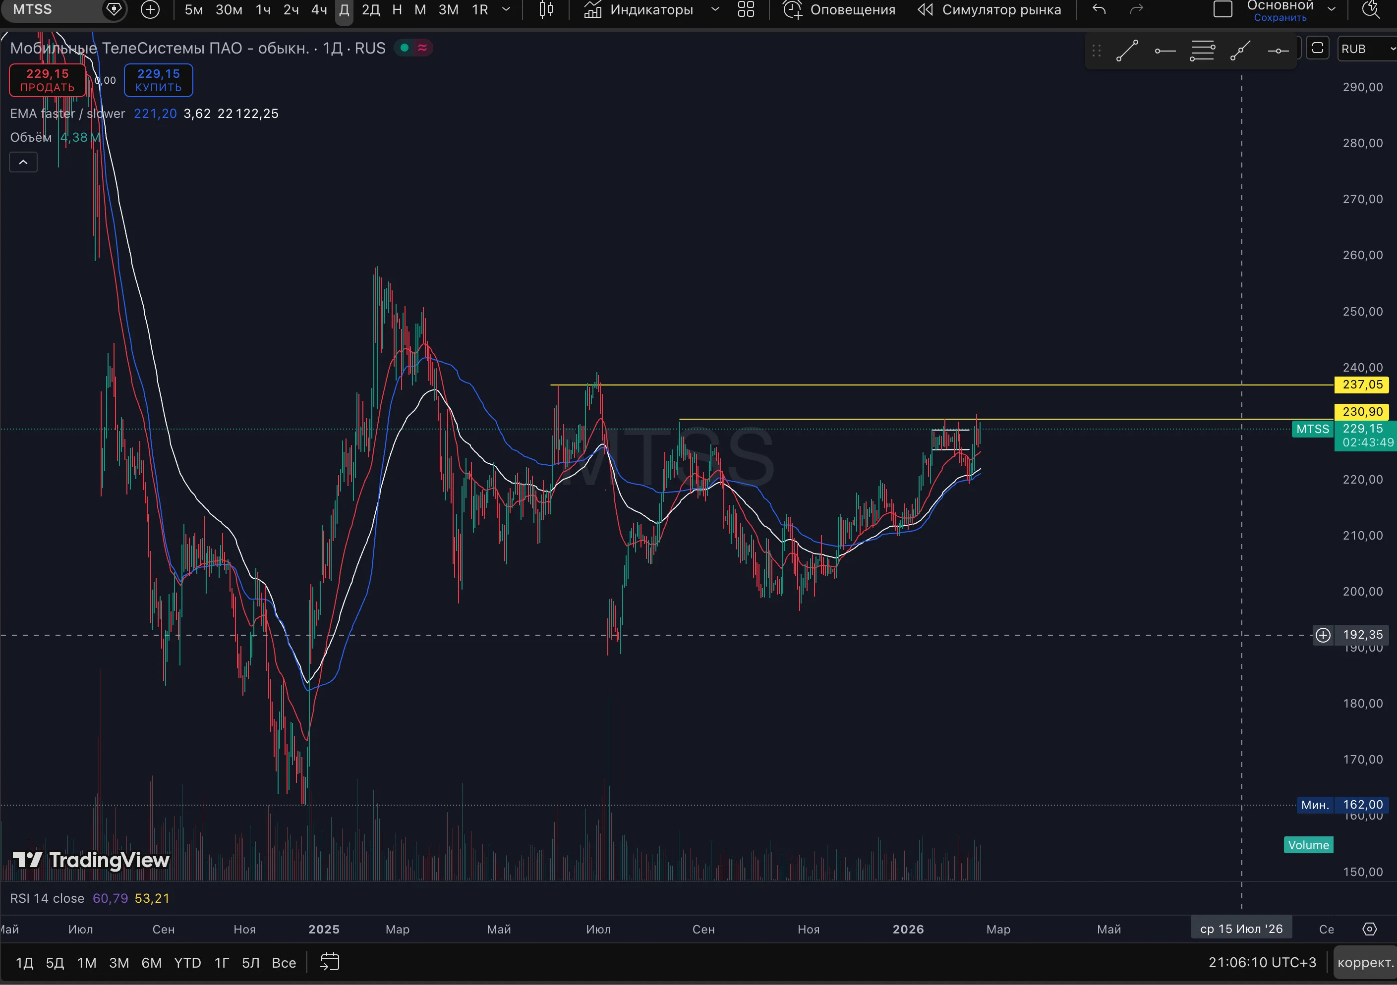Viewport: 1397px width, 985px height.
Task: Switch to the 1R range timeframe
Action: tap(480, 10)
